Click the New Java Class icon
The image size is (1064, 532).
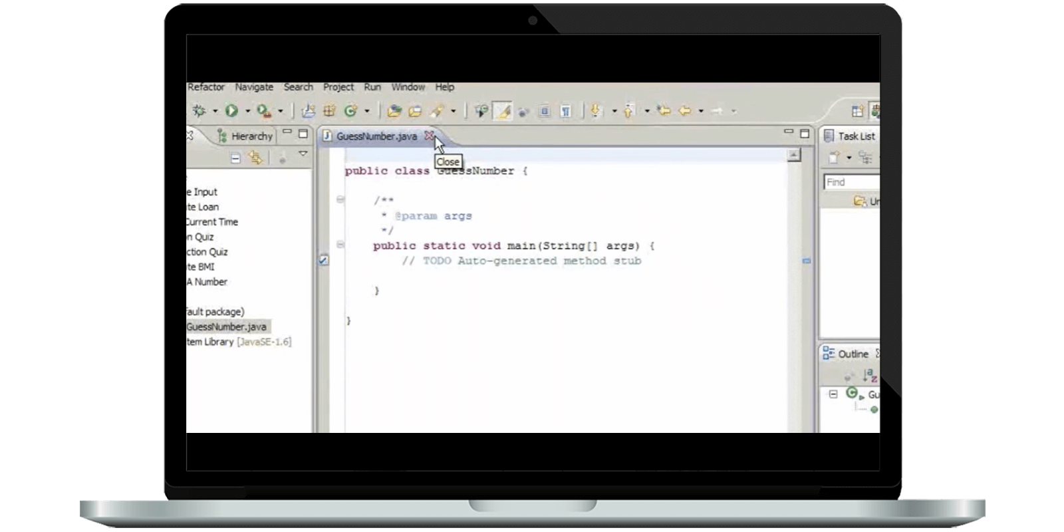351,111
